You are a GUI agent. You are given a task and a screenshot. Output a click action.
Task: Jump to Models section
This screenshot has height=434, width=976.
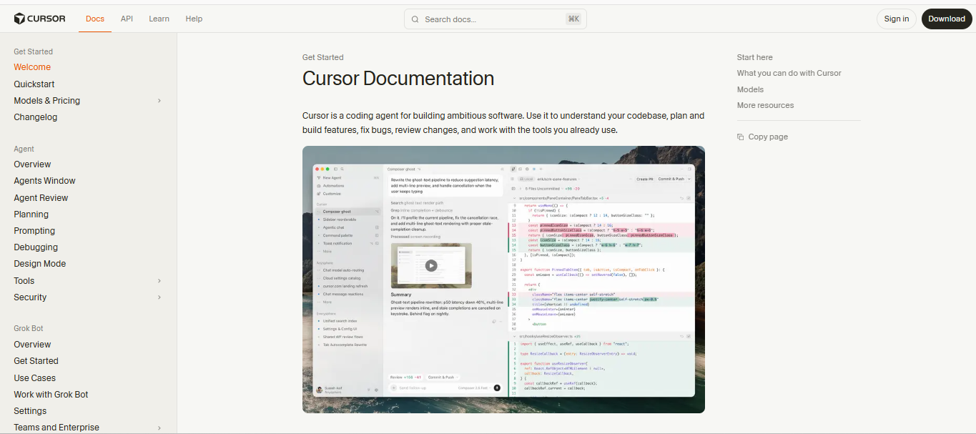click(x=750, y=89)
